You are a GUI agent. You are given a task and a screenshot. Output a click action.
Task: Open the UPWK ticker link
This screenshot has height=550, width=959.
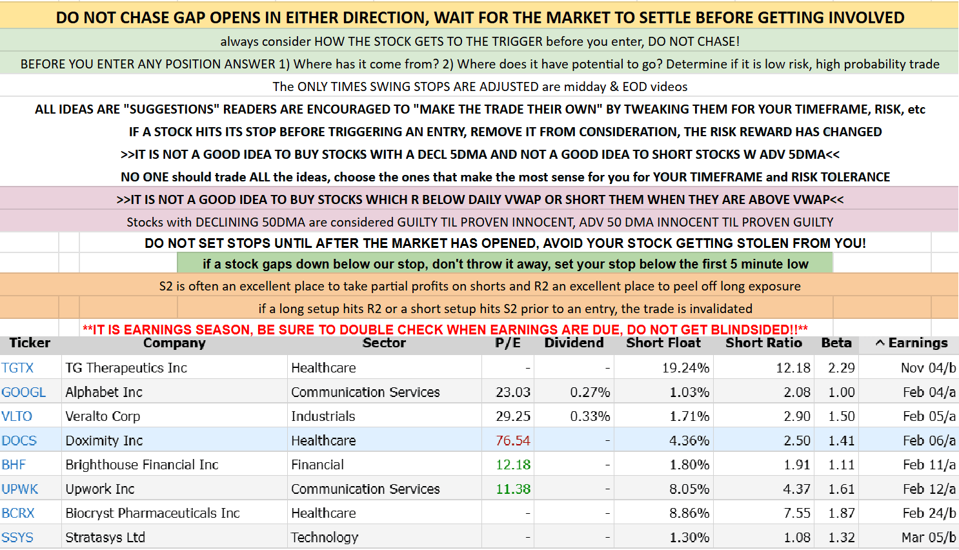[20, 489]
